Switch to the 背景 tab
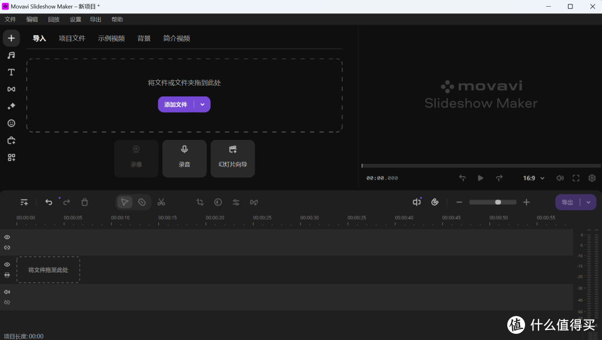Screen dimensions: 602x340 (144, 38)
